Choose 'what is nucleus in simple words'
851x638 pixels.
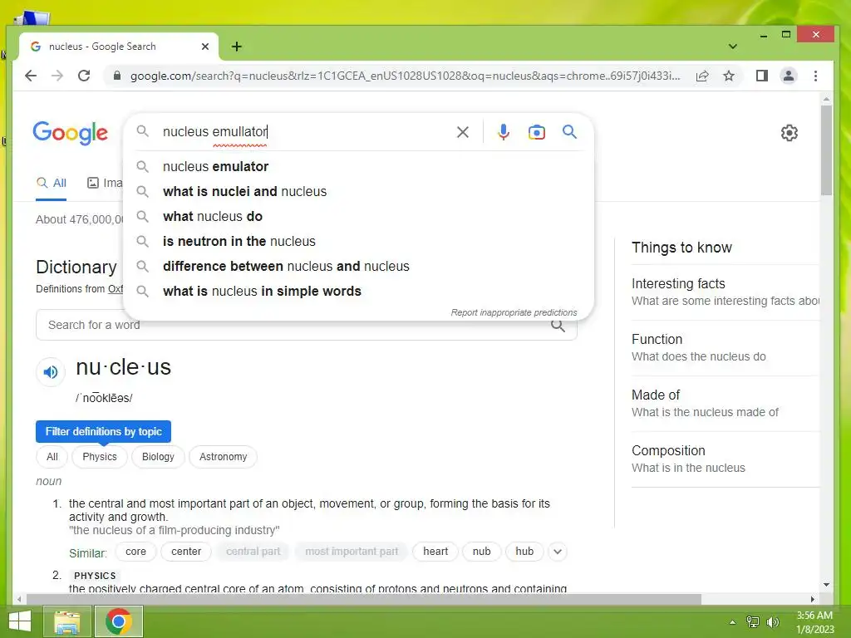[358, 292]
